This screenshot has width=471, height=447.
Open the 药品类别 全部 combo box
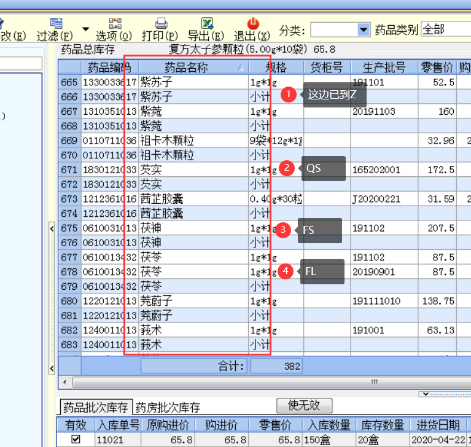pos(446,29)
